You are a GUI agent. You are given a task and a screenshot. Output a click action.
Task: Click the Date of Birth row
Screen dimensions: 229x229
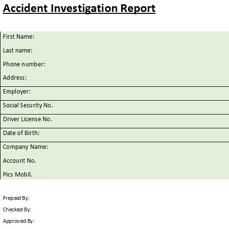click(115, 135)
